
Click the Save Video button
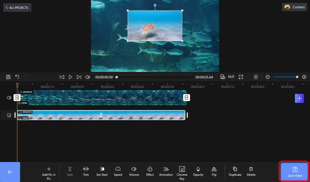coord(295,172)
